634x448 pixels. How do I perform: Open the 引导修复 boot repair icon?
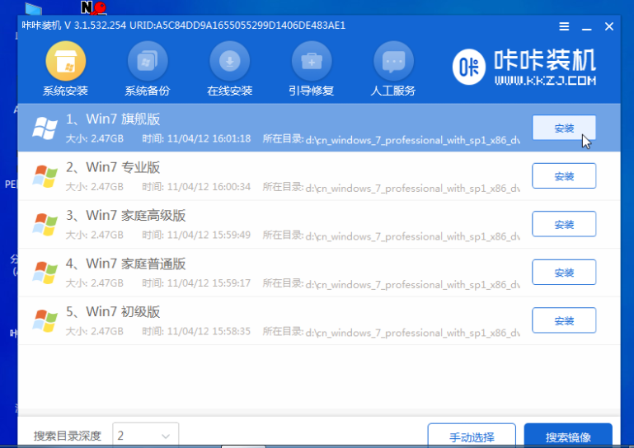[x=312, y=62]
